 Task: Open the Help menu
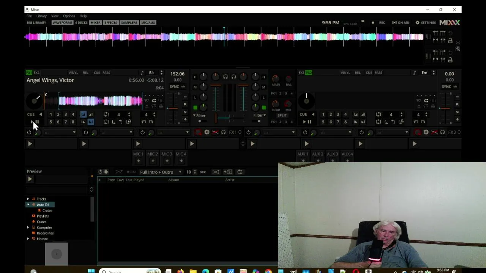click(83, 16)
